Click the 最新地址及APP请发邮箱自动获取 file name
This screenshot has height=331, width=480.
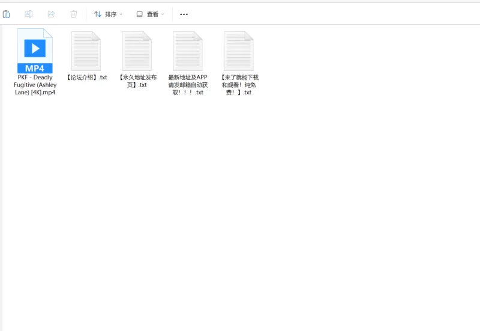188,85
